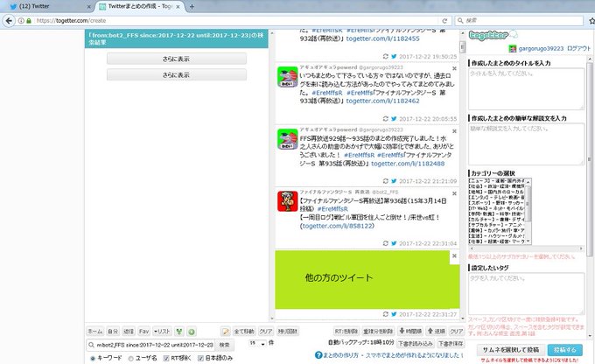Click avatar of the 第933話 tweet
Screen dimensions: 595x364
point(287,77)
